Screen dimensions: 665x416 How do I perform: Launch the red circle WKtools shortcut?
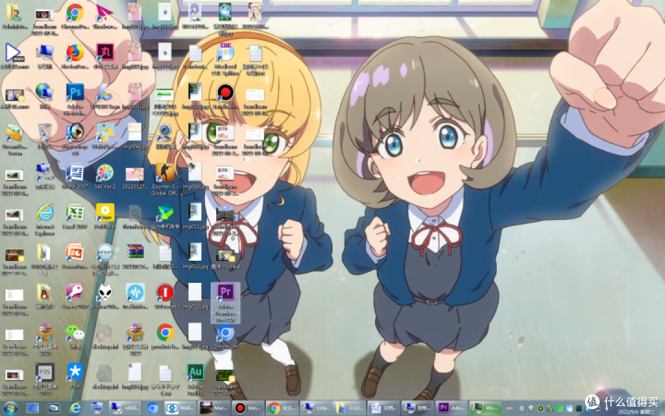pos(165,296)
